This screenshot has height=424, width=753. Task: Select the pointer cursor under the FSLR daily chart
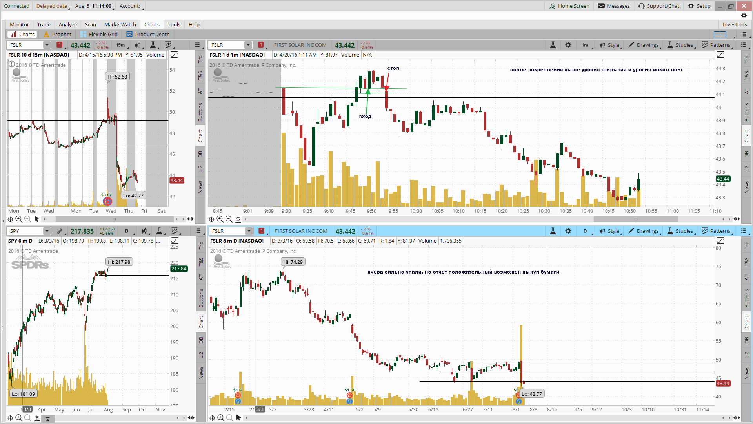pos(238,418)
